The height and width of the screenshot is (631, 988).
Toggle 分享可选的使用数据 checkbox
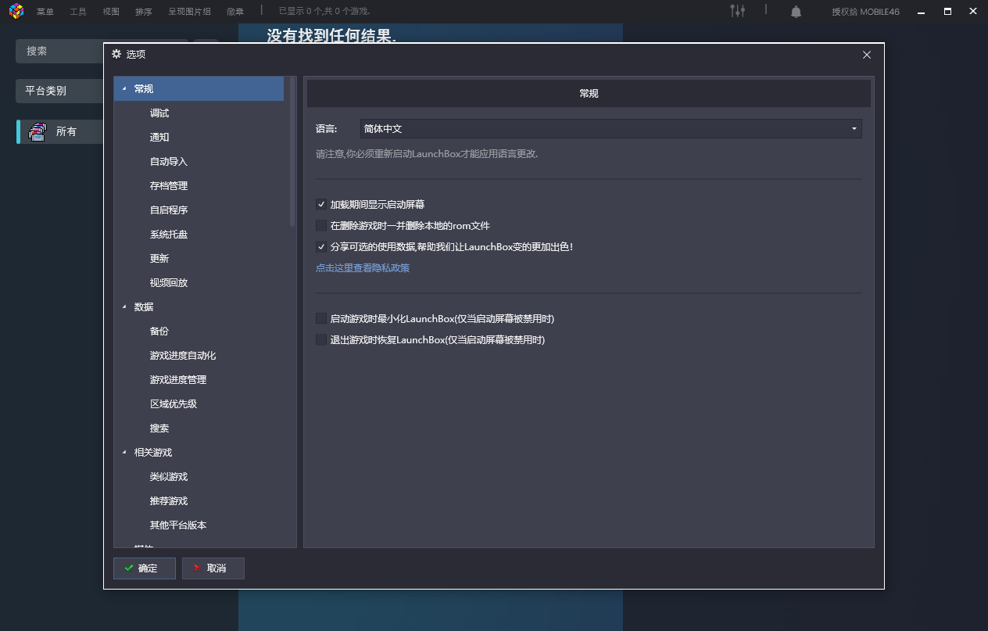point(321,246)
